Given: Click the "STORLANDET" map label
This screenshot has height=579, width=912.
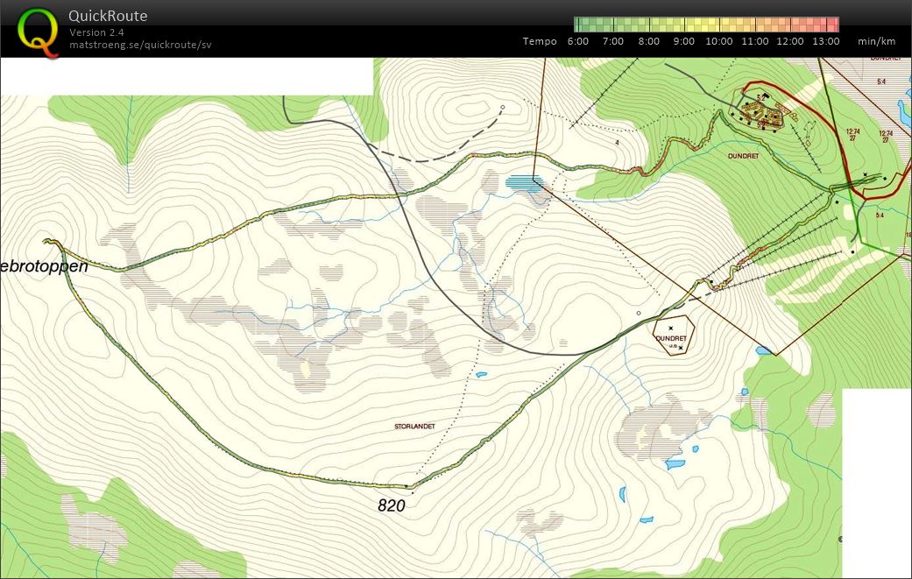Looking at the screenshot, I should 414,426.
